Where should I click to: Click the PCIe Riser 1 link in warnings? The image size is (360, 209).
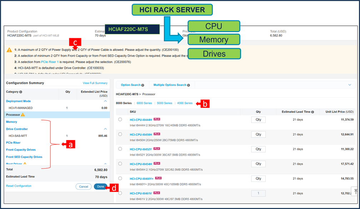[50, 62]
